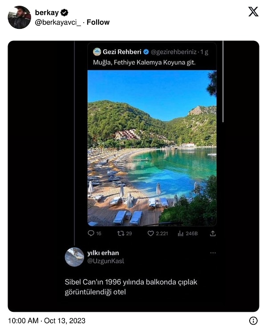Open the @berkayavci_ profile handle
The width and height of the screenshot is (267, 334).
58,22
